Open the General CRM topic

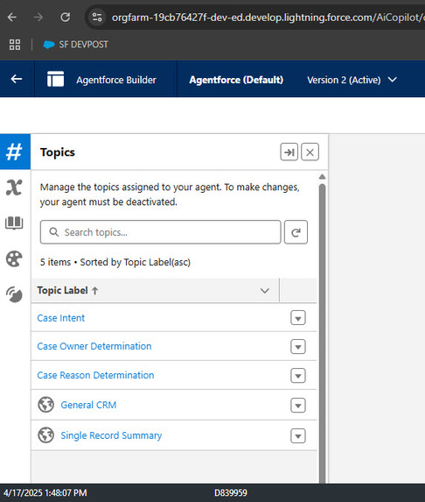pos(88,405)
